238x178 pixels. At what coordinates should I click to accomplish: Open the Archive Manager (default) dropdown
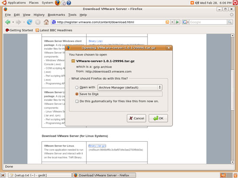tap(130, 87)
